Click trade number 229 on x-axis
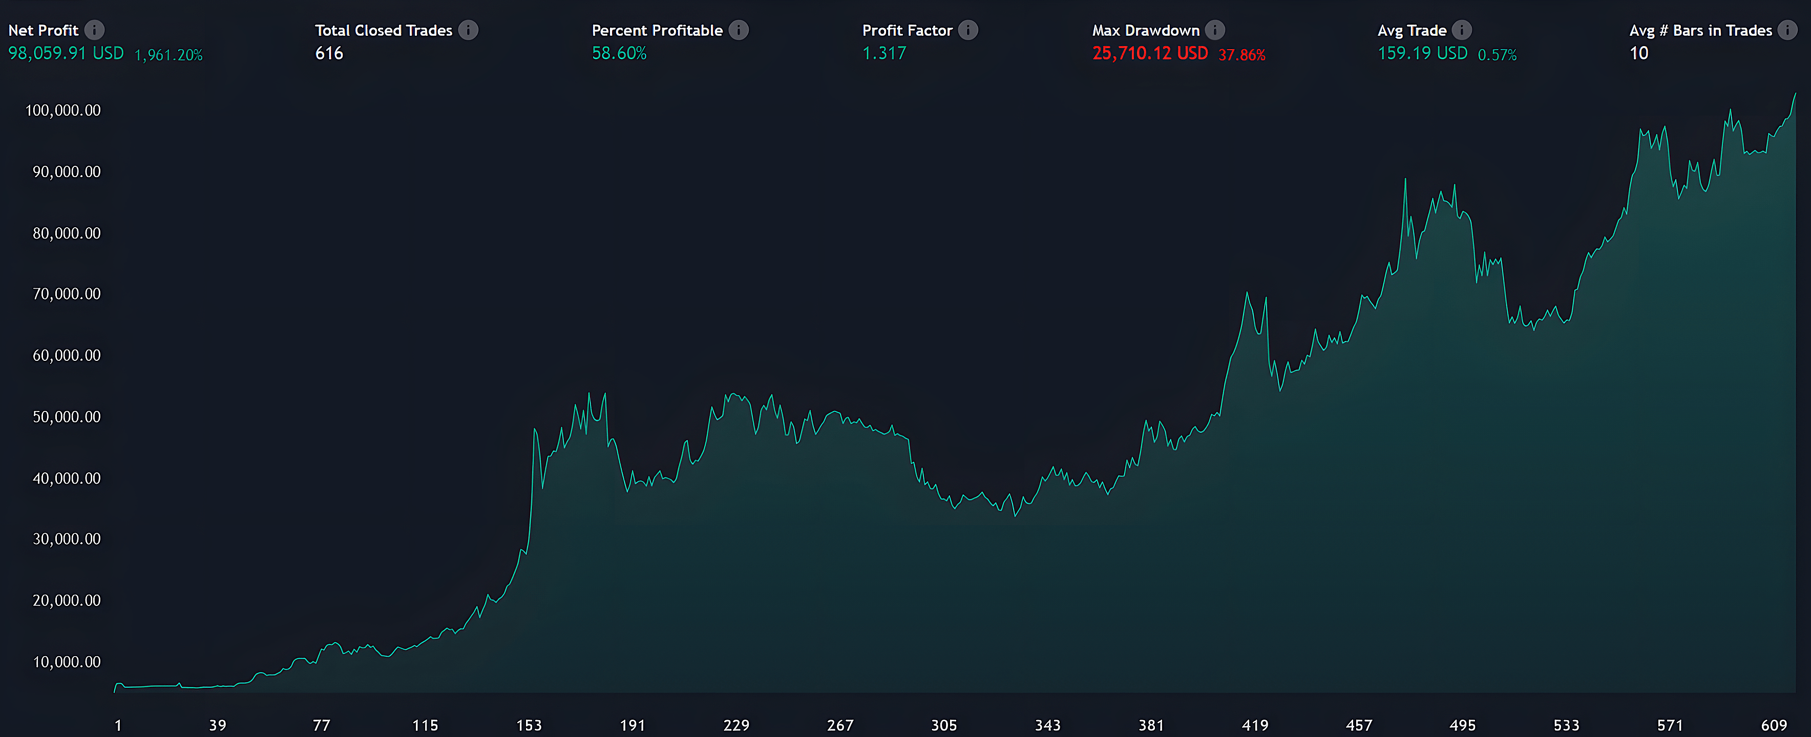 click(x=737, y=725)
